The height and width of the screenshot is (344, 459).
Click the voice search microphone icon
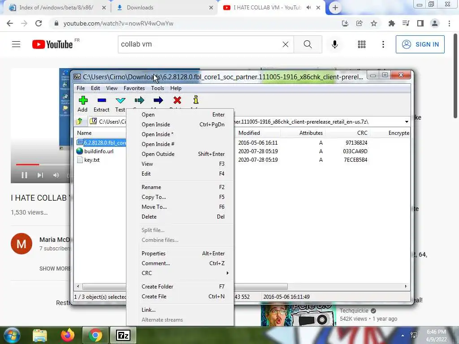(334, 44)
